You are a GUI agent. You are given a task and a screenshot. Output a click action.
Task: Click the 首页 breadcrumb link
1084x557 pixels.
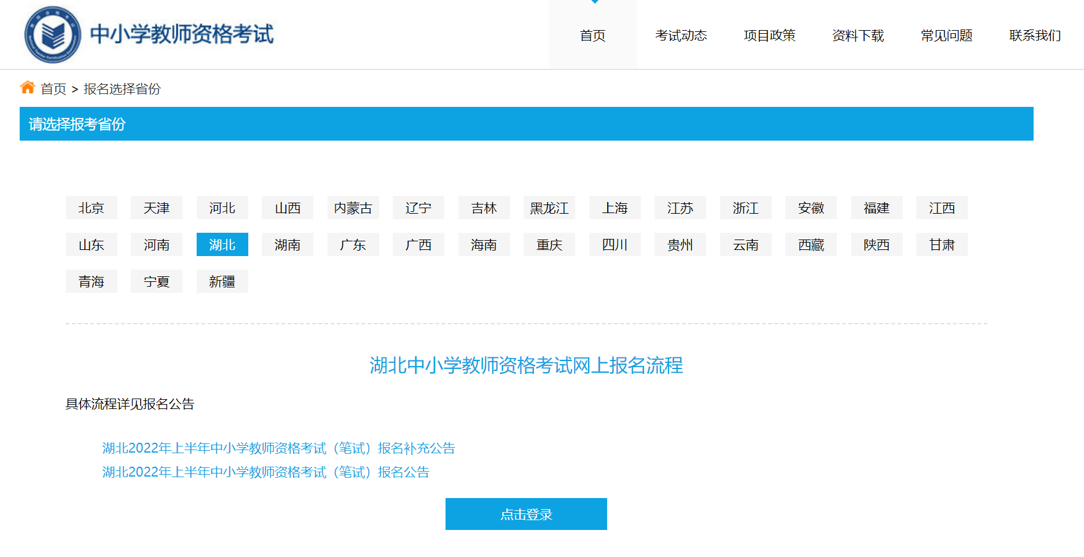point(53,89)
